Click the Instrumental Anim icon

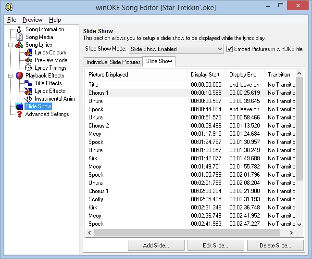pyautogui.click(x=29, y=99)
